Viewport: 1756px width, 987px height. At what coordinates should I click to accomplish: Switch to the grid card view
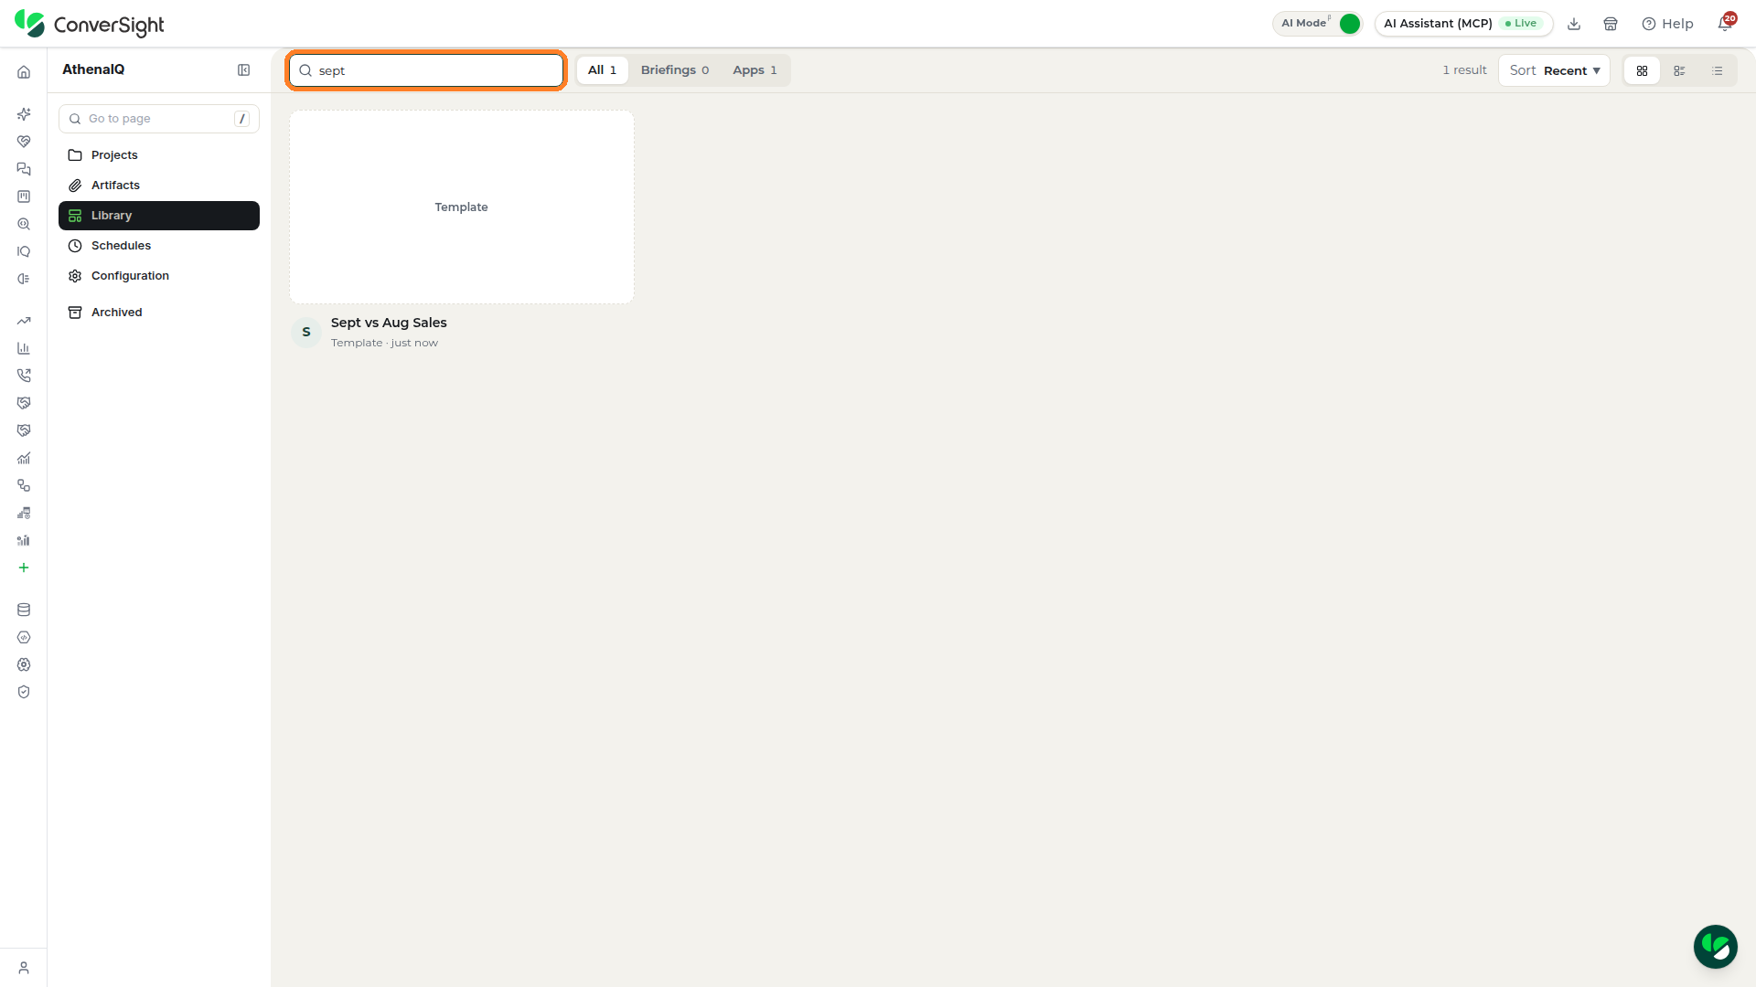(x=1642, y=70)
